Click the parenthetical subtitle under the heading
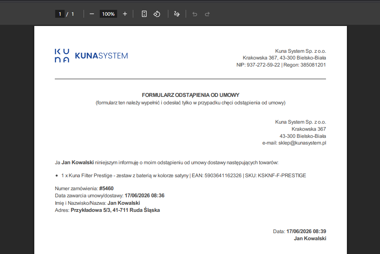This screenshot has width=380, height=254. click(x=190, y=103)
